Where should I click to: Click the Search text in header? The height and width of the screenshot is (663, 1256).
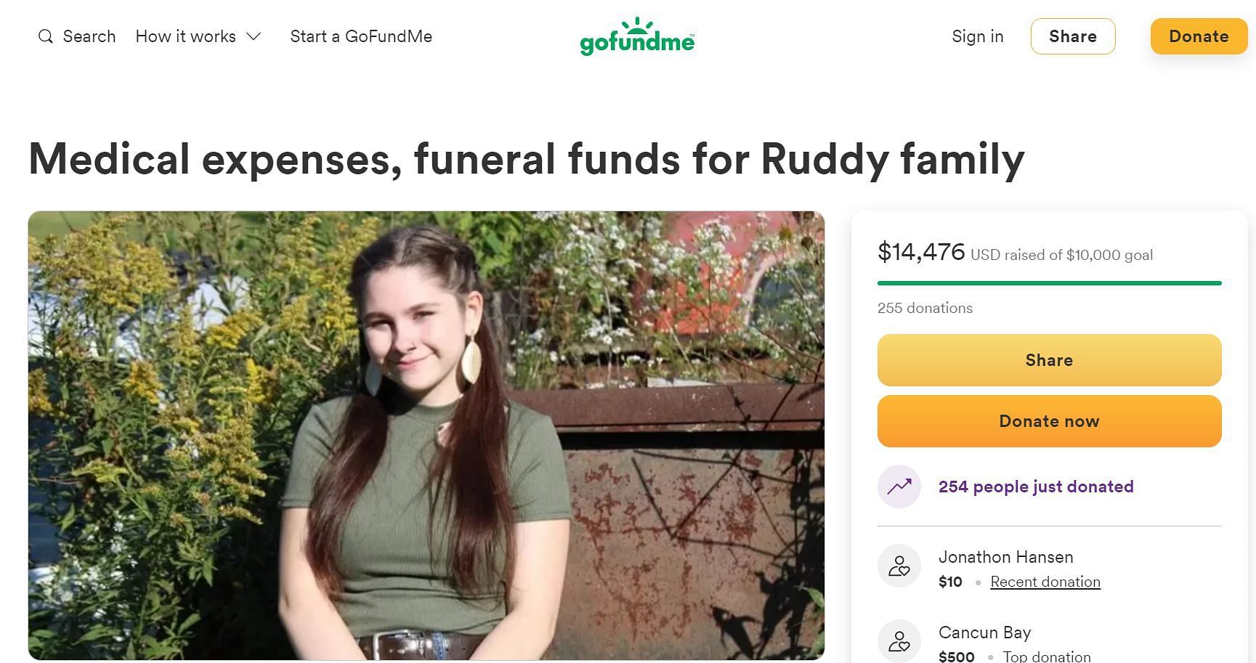[x=89, y=36]
